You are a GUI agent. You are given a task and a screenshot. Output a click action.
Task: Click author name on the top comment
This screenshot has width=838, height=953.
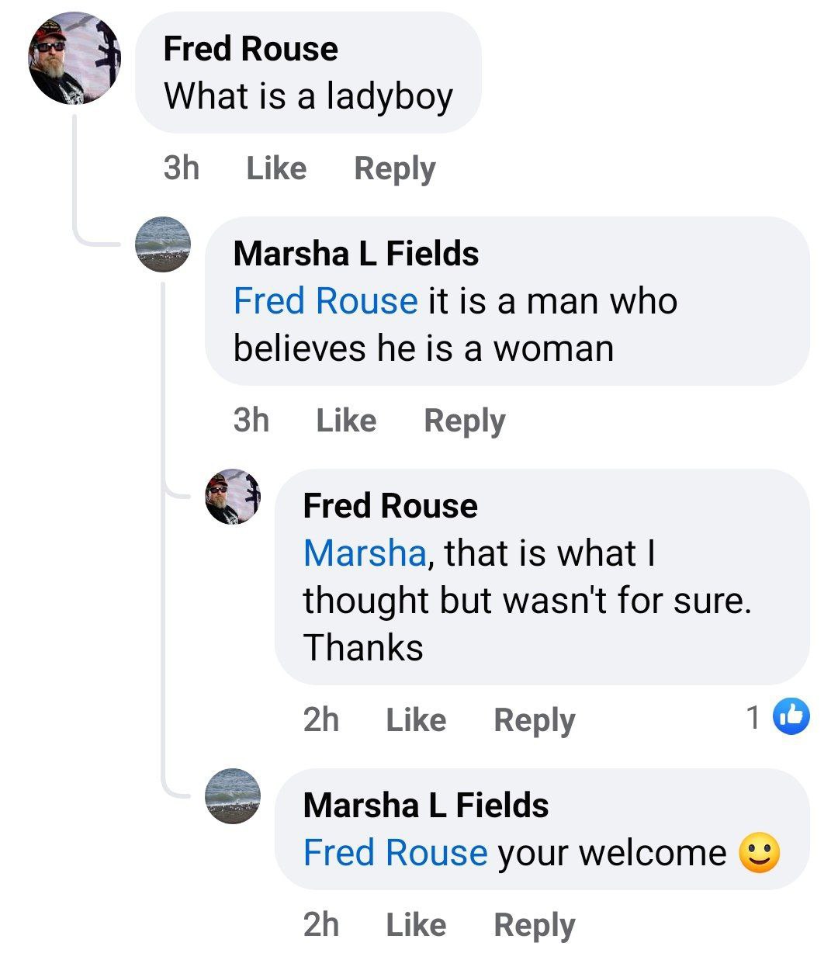251,49
